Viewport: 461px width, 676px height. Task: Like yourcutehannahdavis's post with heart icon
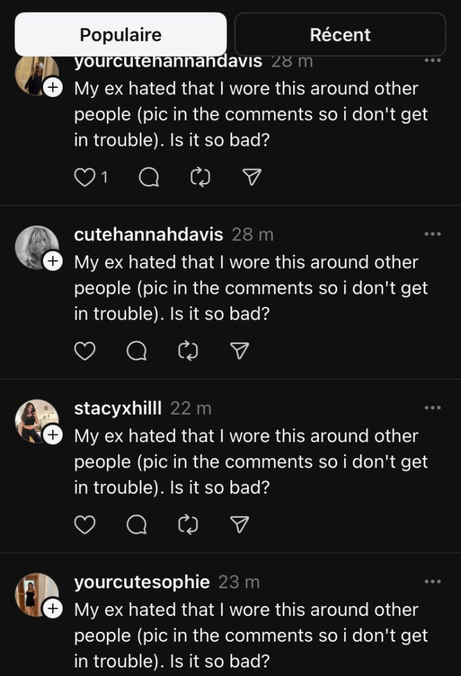point(84,177)
